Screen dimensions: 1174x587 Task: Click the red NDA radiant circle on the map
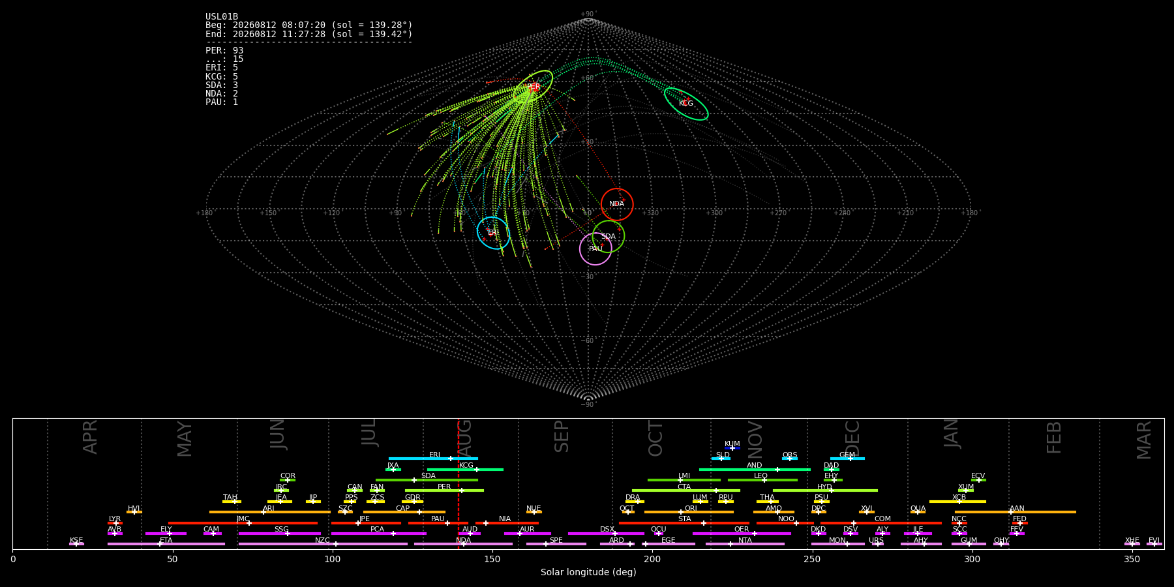617,204
